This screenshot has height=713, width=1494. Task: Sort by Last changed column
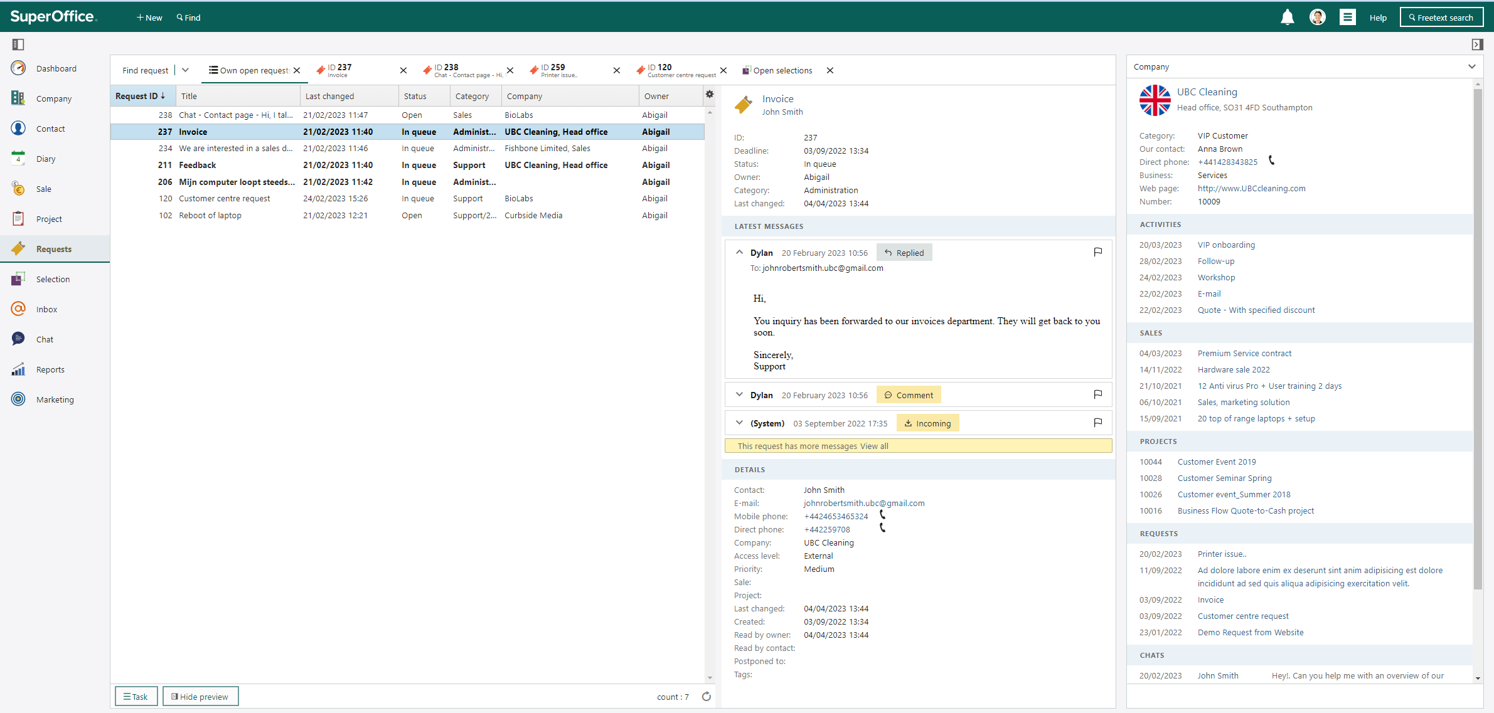[349, 96]
